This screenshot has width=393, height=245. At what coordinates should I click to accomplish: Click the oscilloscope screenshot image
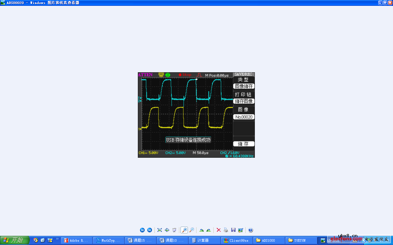click(196, 115)
